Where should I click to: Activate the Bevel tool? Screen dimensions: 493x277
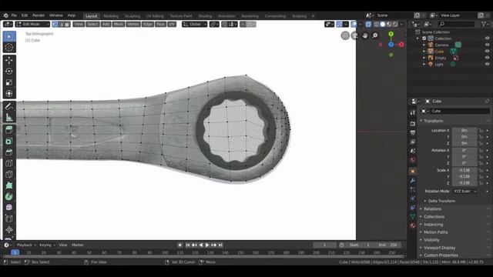click(9, 152)
